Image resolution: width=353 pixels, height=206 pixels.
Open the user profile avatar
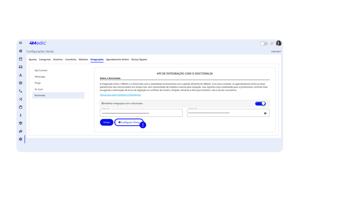coord(279,43)
